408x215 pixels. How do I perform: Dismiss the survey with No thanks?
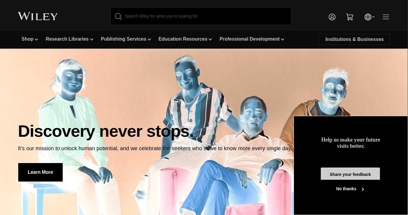(x=346, y=189)
